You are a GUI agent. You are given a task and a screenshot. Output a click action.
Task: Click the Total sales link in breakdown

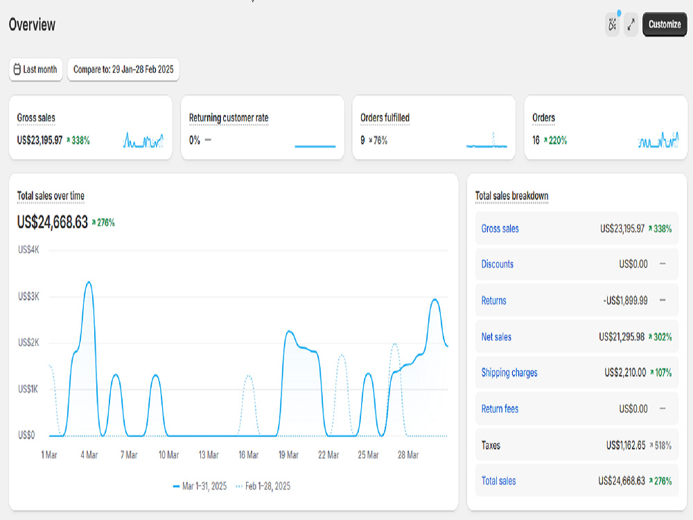pos(498,481)
